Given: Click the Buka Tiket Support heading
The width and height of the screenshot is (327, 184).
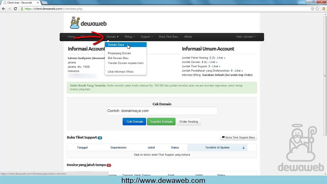Looking at the screenshot, I should click(82, 137).
